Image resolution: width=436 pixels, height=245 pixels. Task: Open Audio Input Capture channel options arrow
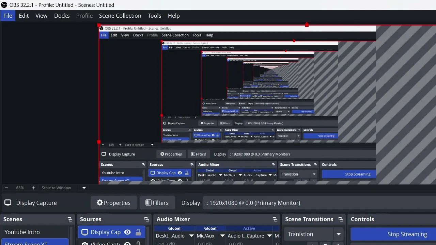(269, 235)
